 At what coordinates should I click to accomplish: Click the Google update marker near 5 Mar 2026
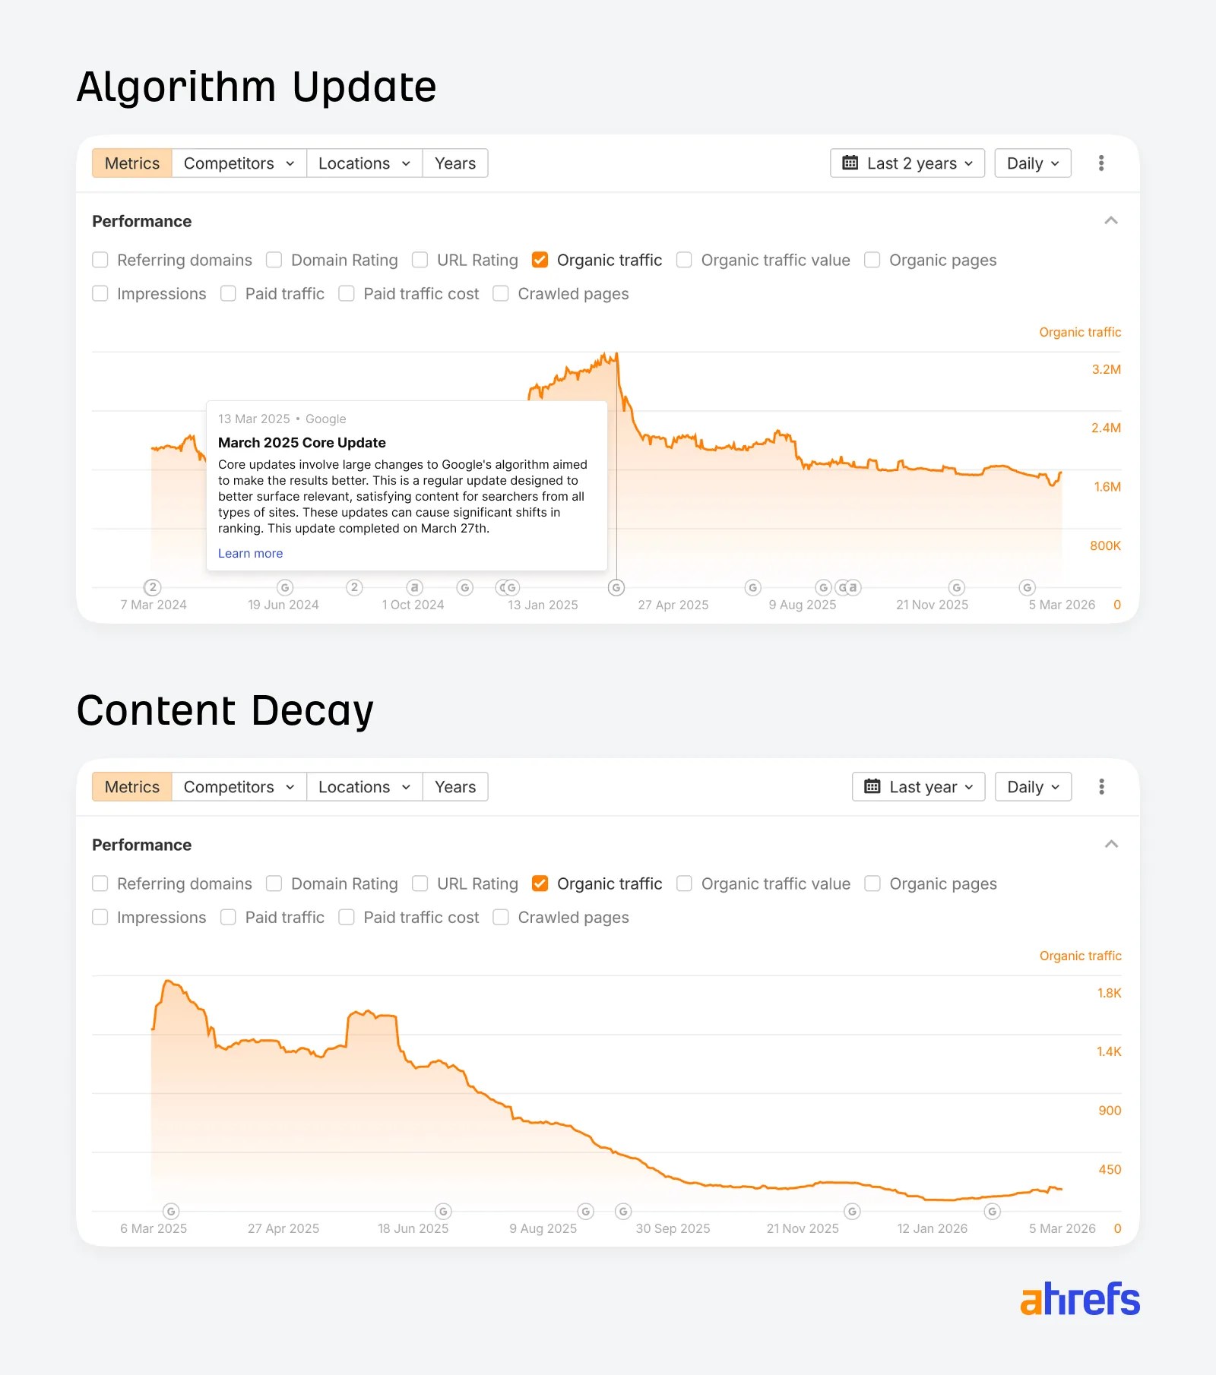[1027, 587]
